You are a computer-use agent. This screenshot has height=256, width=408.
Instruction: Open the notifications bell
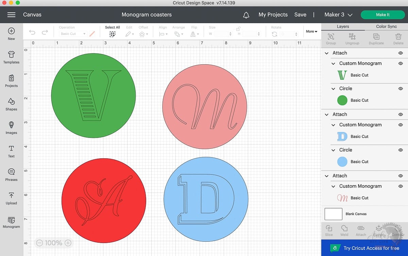point(246,15)
